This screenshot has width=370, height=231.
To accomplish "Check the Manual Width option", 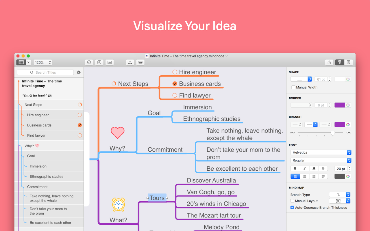I will pyautogui.click(x=293, y=87).
